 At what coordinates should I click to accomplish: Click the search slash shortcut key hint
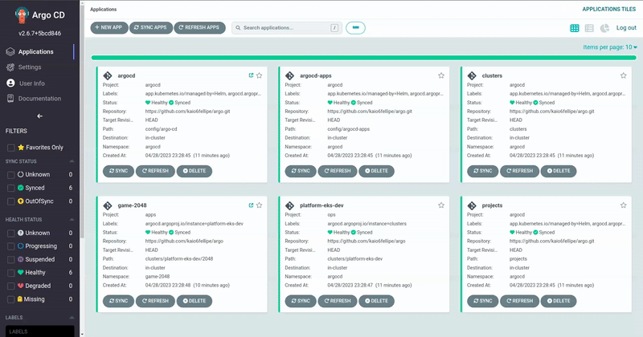click(x=334, y=28)
